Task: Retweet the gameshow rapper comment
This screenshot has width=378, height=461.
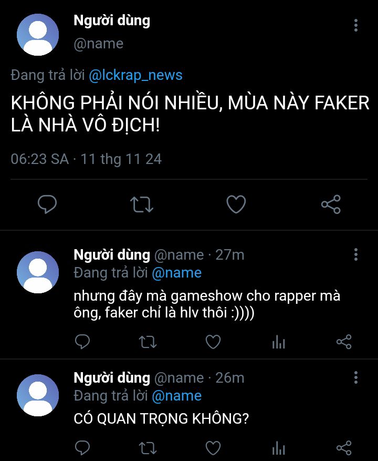Action: 148,342
